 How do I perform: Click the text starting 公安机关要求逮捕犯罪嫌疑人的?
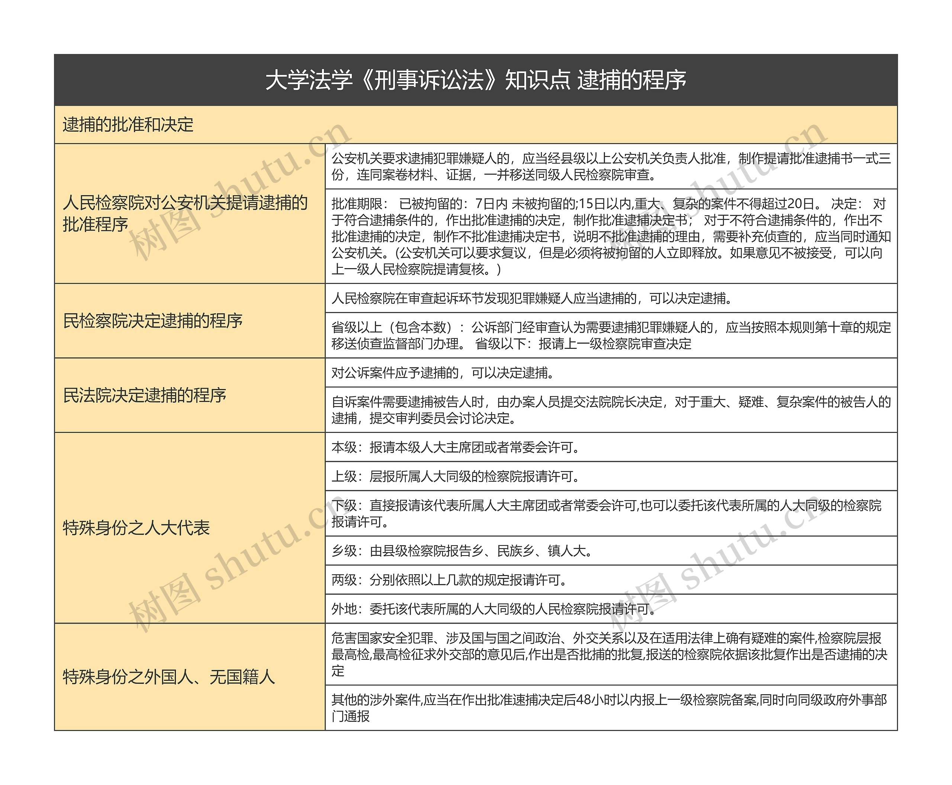[x=611, y=166]
